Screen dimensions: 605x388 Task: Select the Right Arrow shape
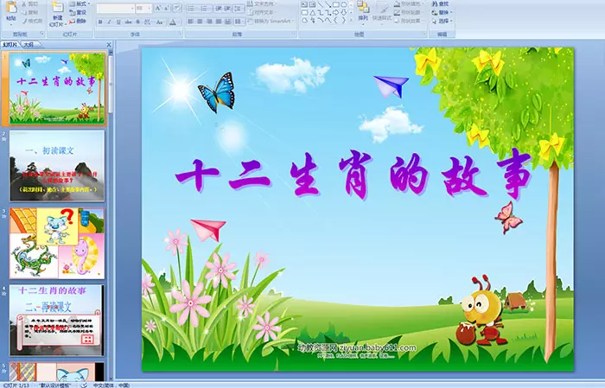(x=335, y=13)
